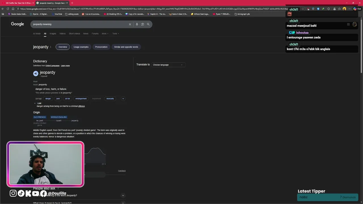Open the browser settings and more menu

tap(349, 9)
